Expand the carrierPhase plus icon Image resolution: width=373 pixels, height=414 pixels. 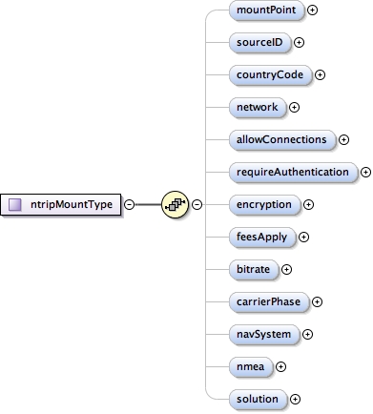pos(317,301)
